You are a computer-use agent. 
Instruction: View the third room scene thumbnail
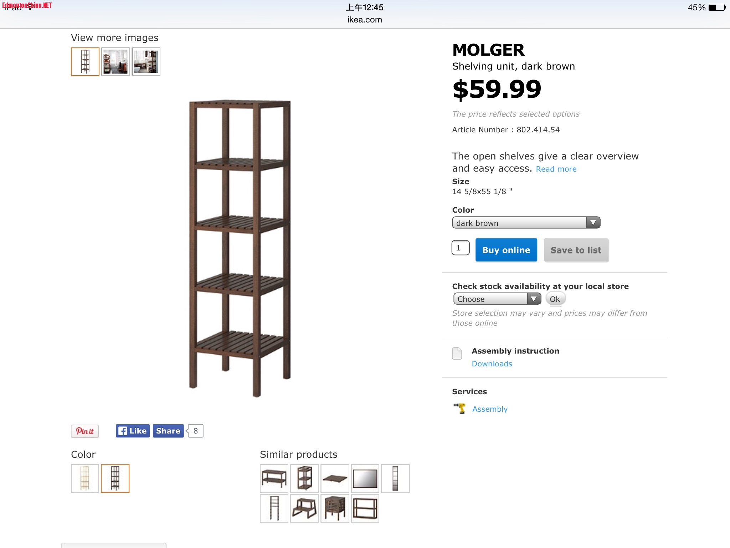146,62
